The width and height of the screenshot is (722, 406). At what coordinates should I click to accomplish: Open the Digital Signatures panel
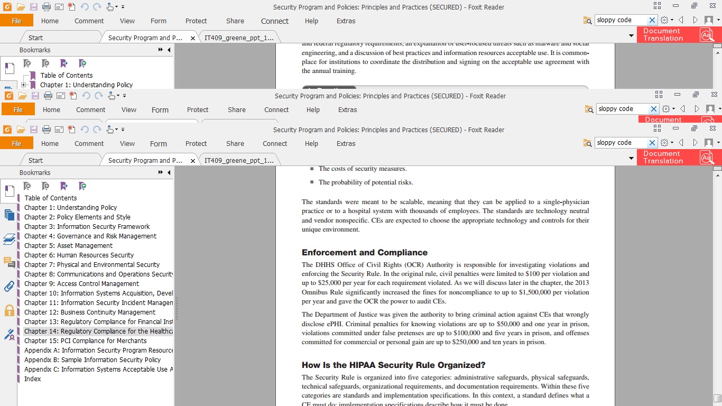9,335
